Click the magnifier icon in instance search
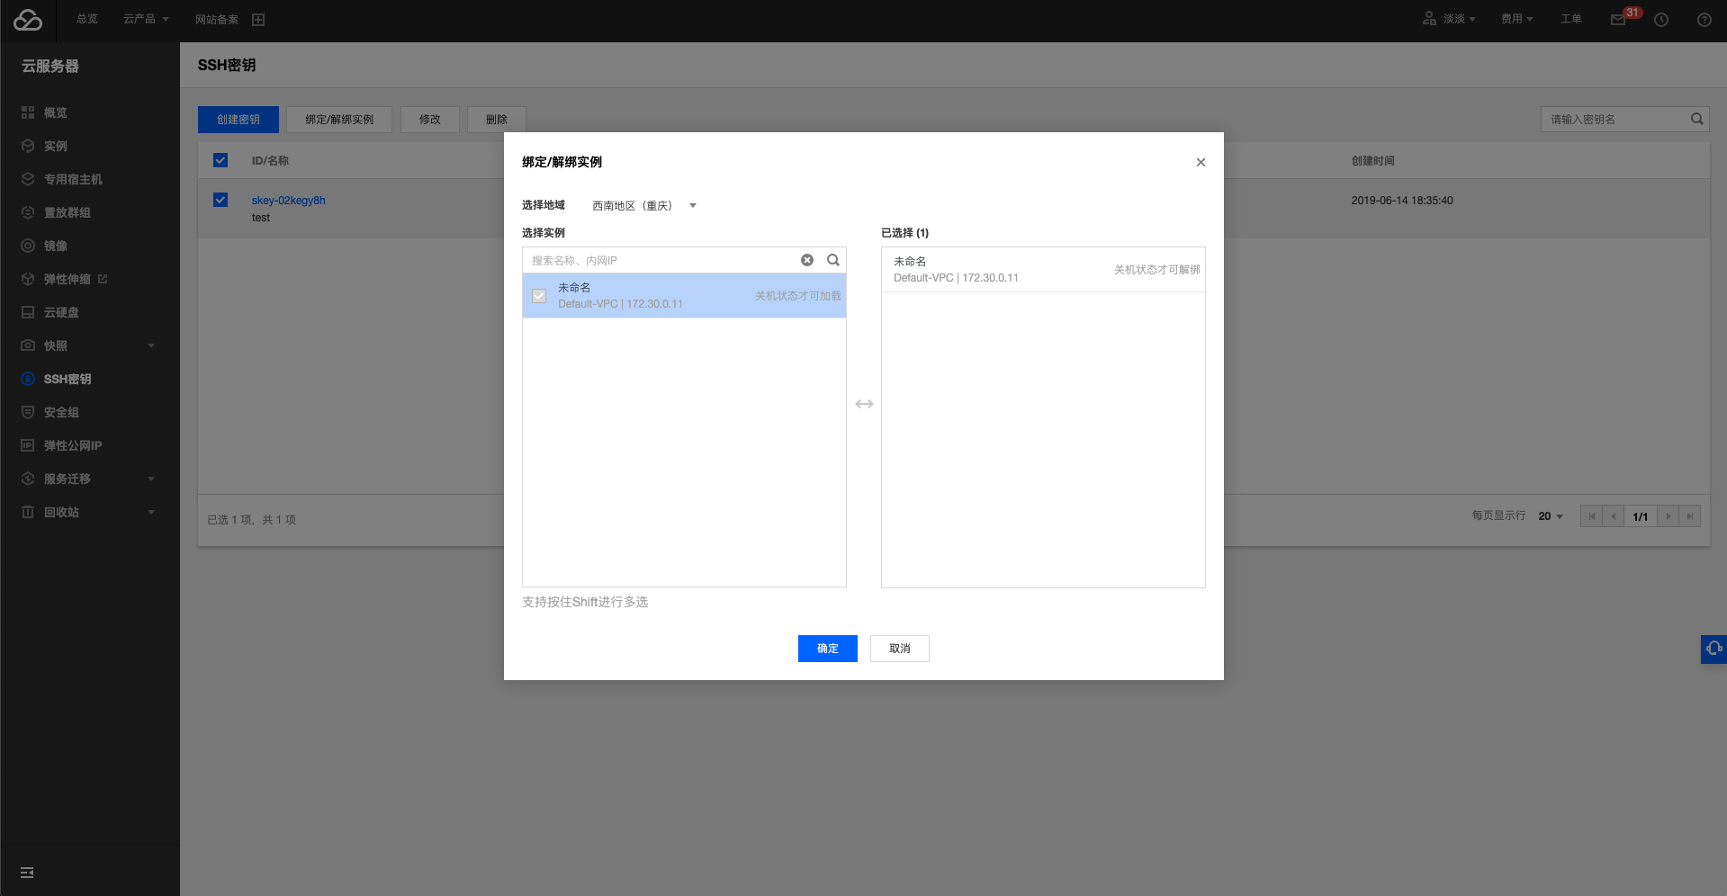 pyautogui.click(x=833, y=260)
